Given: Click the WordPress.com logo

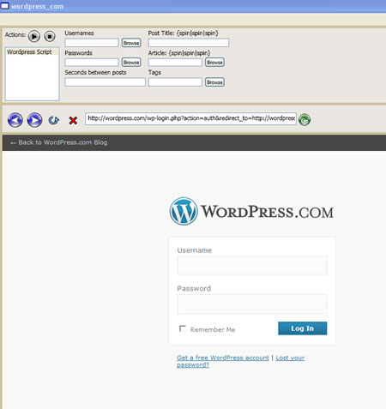Looking at the screenshot, I should click(x=251, y=211).
